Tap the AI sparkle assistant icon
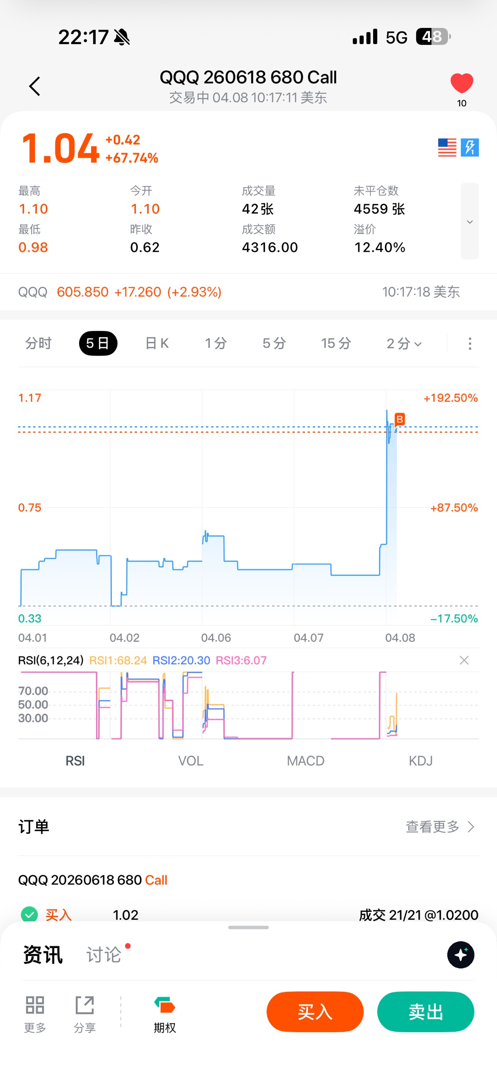This screenshot has width=497, height=1082. coord(461,954)
